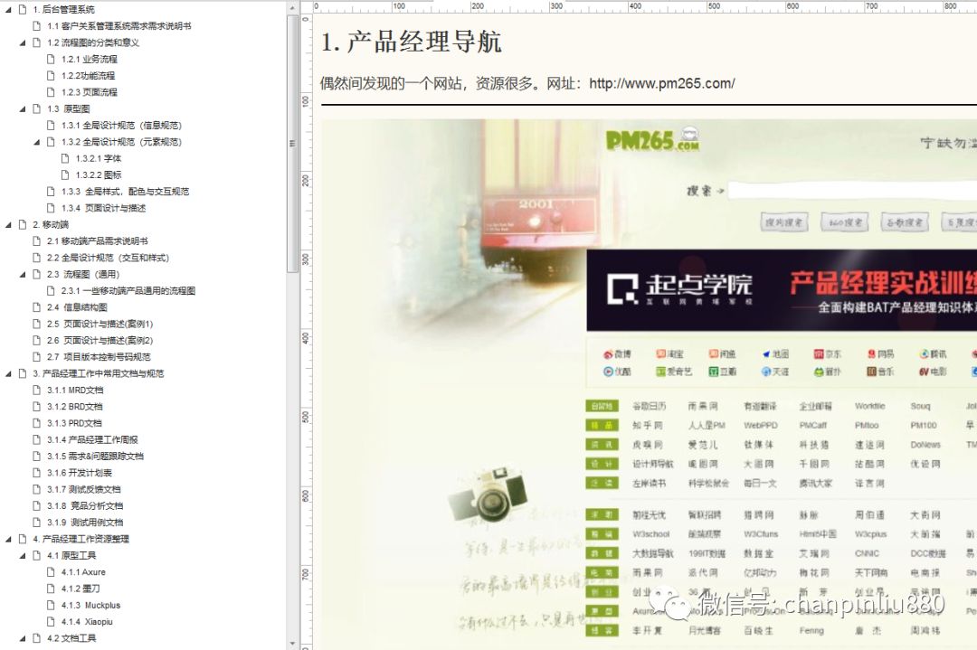Collapse the '2. 移动端' tree node
This screenshot has width=977, height=650.
tap(9, 224)
